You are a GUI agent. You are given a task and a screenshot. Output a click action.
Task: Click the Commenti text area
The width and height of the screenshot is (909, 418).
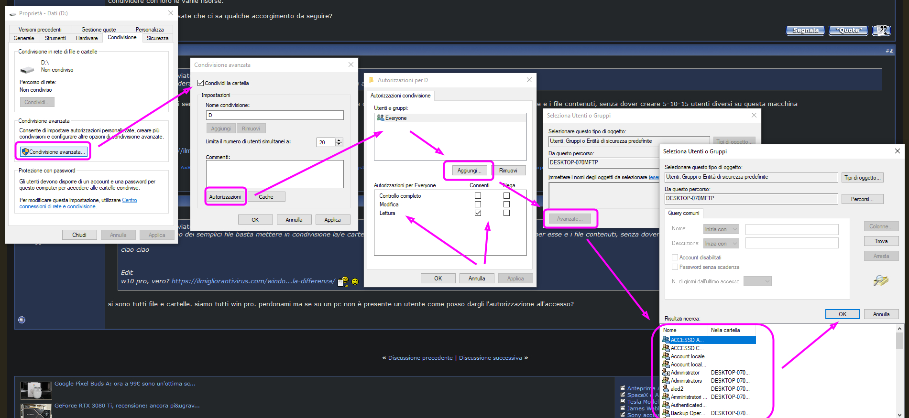[x=275, y=174]
